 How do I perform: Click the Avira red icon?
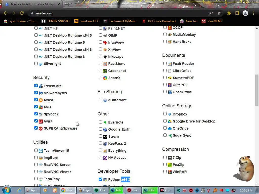[x=41, y=122]
